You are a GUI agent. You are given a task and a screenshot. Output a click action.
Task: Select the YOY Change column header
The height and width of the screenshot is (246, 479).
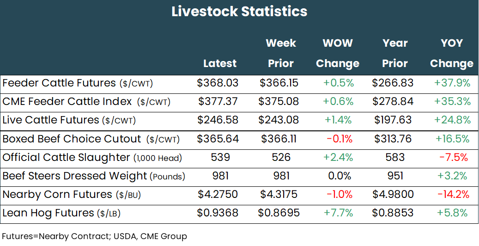point(451,53)
